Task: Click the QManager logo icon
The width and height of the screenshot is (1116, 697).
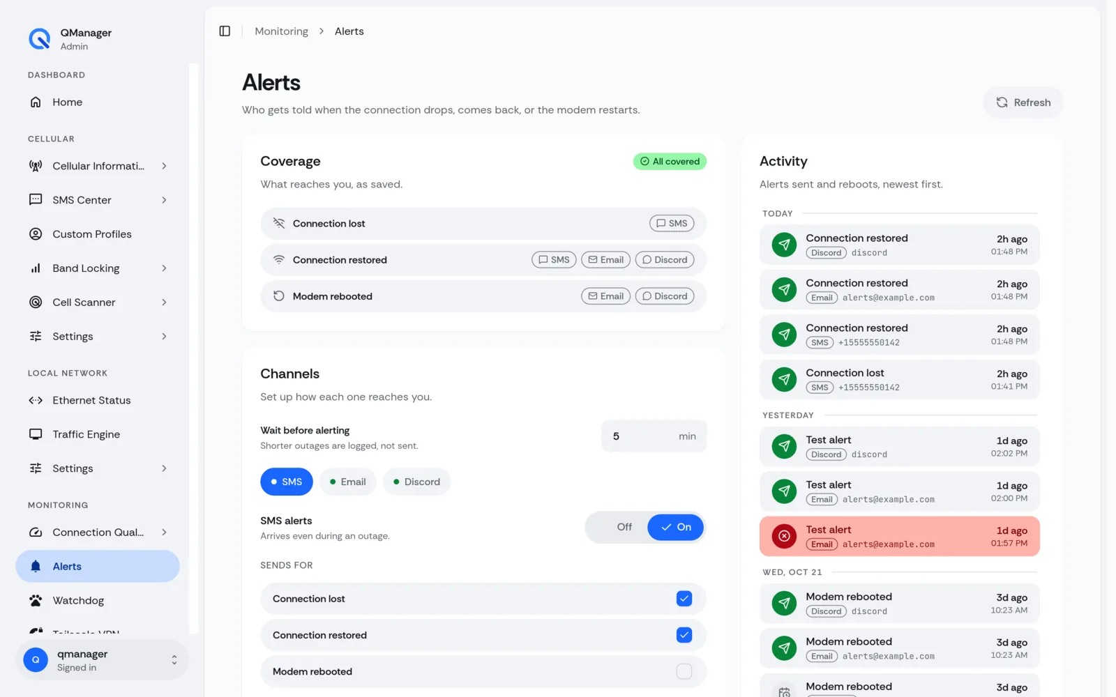Action: pos(40,39)
